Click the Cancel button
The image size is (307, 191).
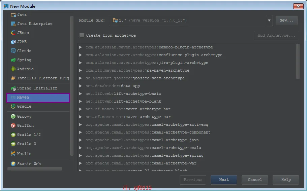coord(255,180)
